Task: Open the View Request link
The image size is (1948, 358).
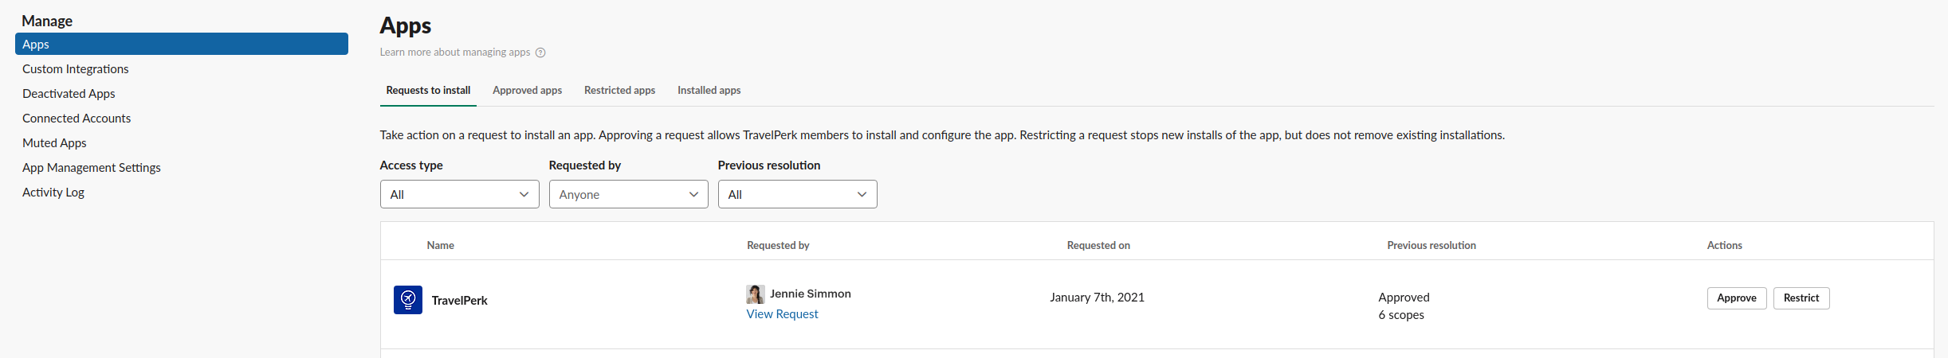Action: point(782,314)
